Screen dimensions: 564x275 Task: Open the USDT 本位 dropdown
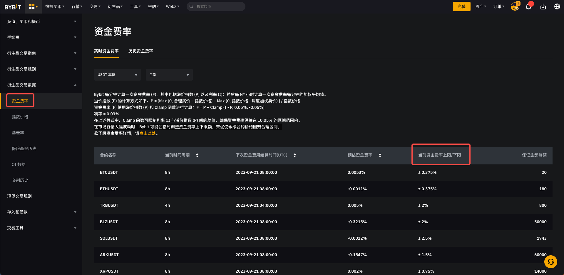(x=117, y=75)
